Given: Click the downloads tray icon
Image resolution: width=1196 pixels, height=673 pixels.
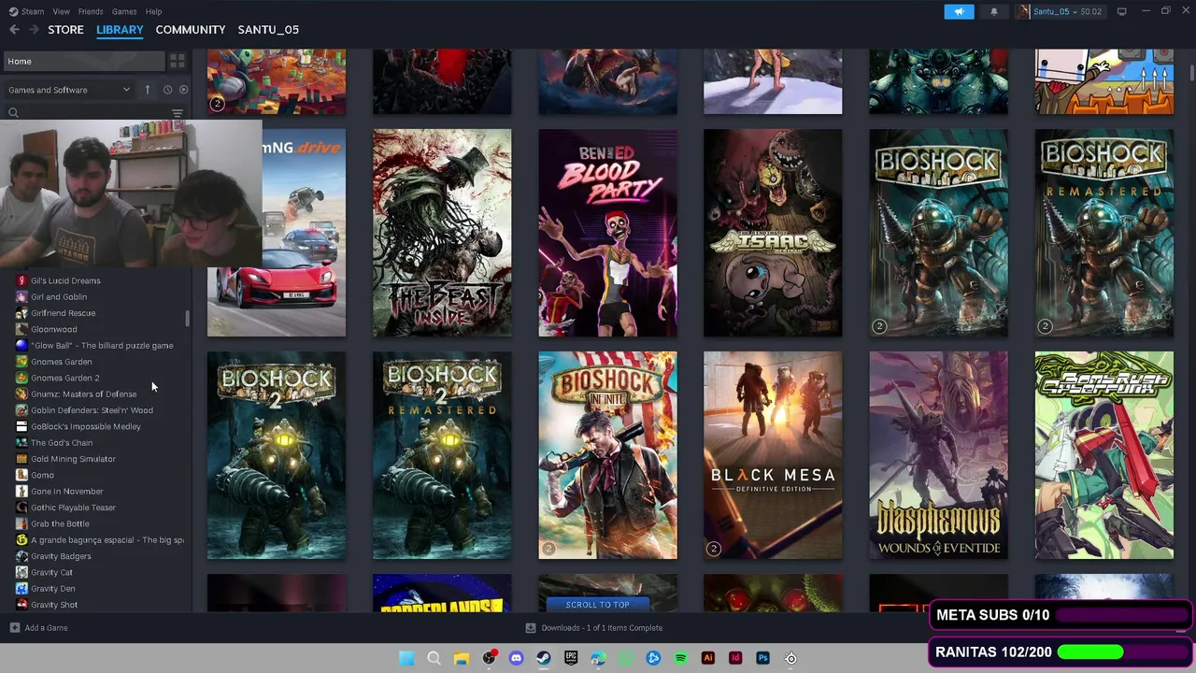Looking at the screenshot, I should pyautogui.click(x=531, y=628).
